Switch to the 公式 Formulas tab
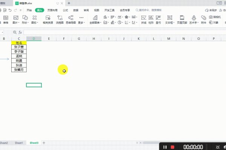Viewport: 226px width, 150px height. click(x=65, y=10)
